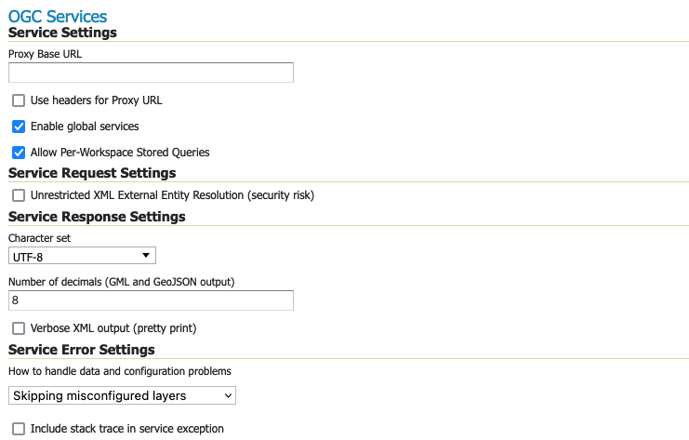Screen dimensions: 689x440
Task: Click the Service Response Settings heading
Action: tap(97, 217)
